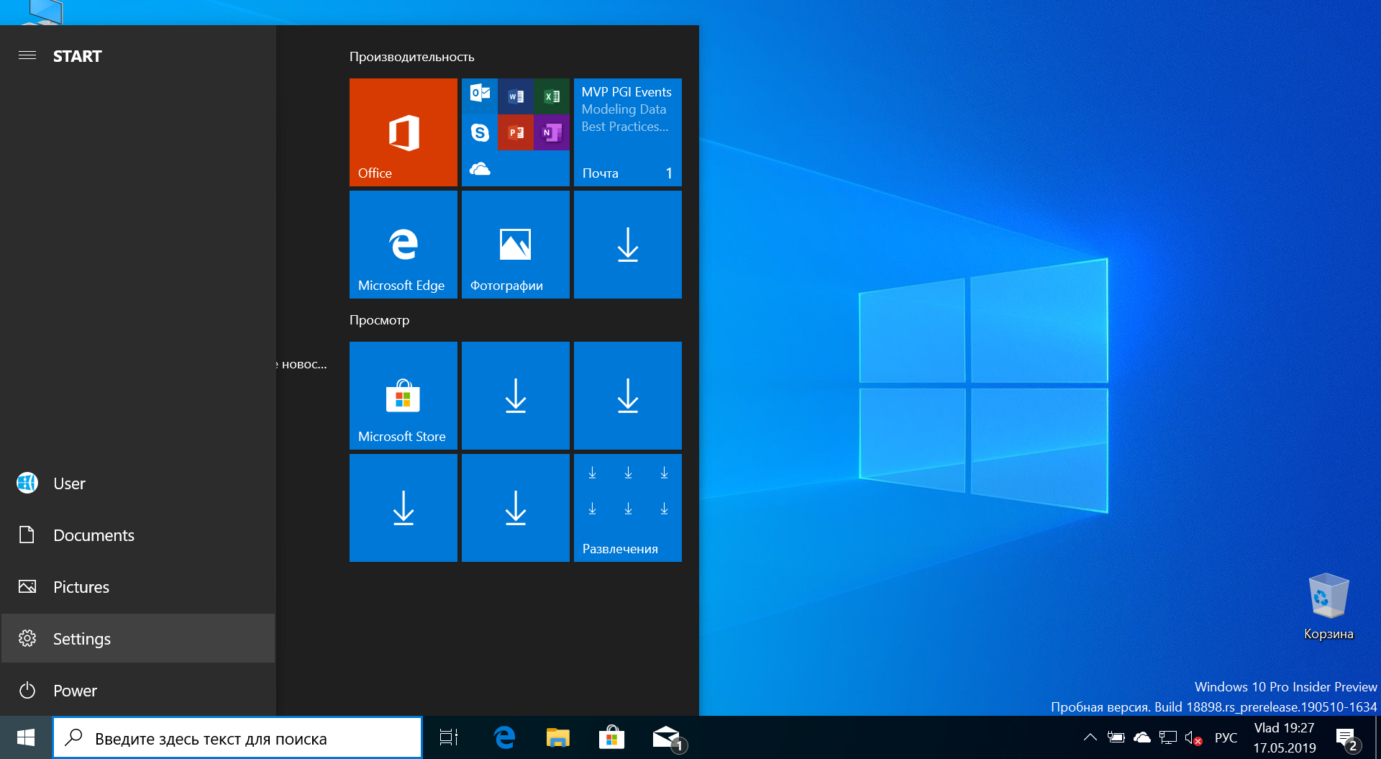Click the battery power tray icon
This screenshot has height=759, width=1381.
pos(1116,737)
